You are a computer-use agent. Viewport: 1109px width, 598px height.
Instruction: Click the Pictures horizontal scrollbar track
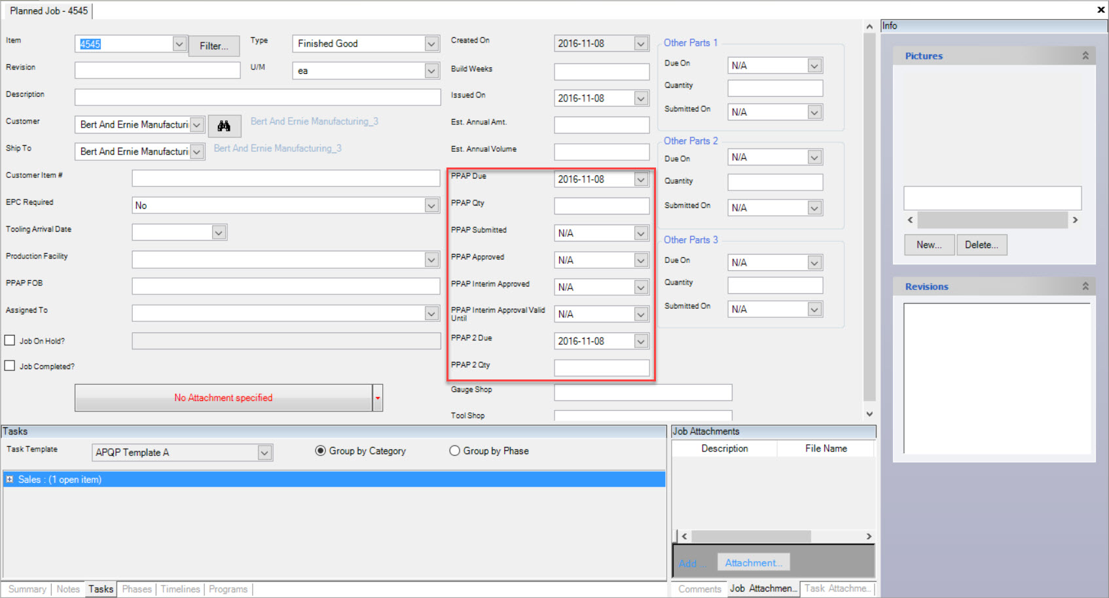pos(992,220)
